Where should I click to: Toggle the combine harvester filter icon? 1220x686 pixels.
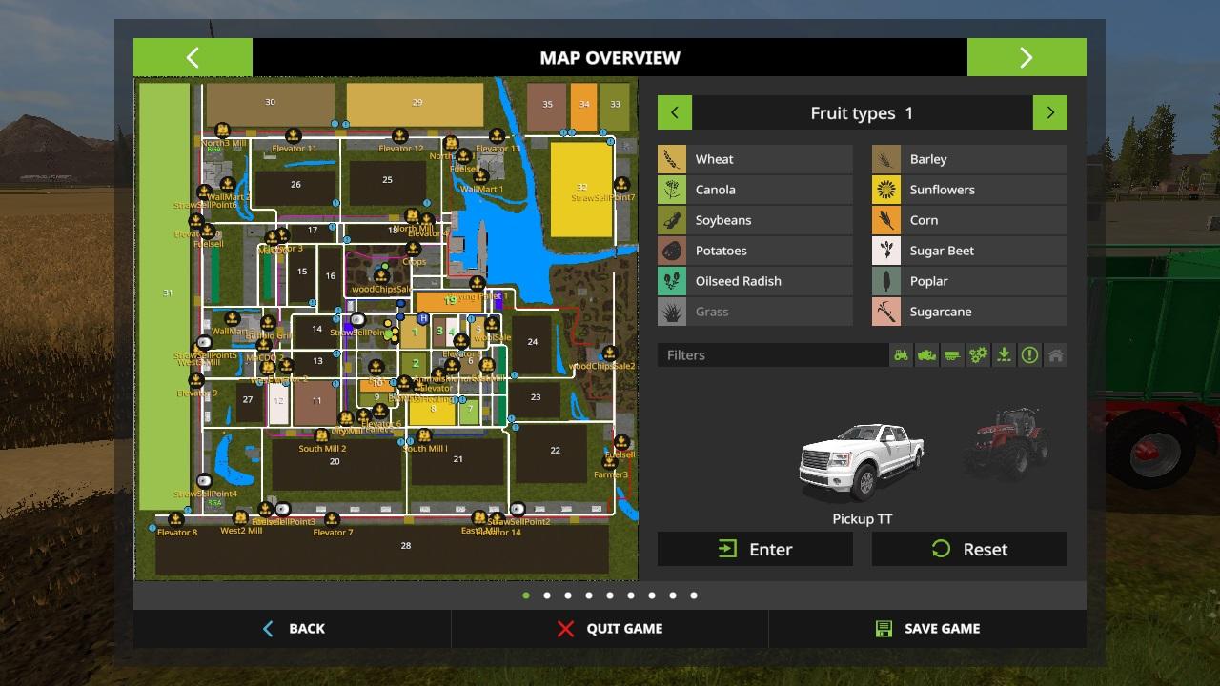pyautogui.click(x=926, y=355)
